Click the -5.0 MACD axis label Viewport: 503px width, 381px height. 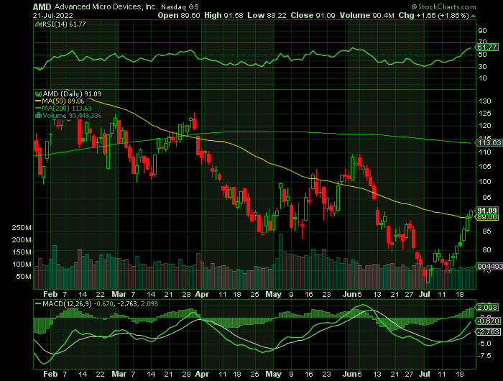pyautogui.click(x=484, y=344)
